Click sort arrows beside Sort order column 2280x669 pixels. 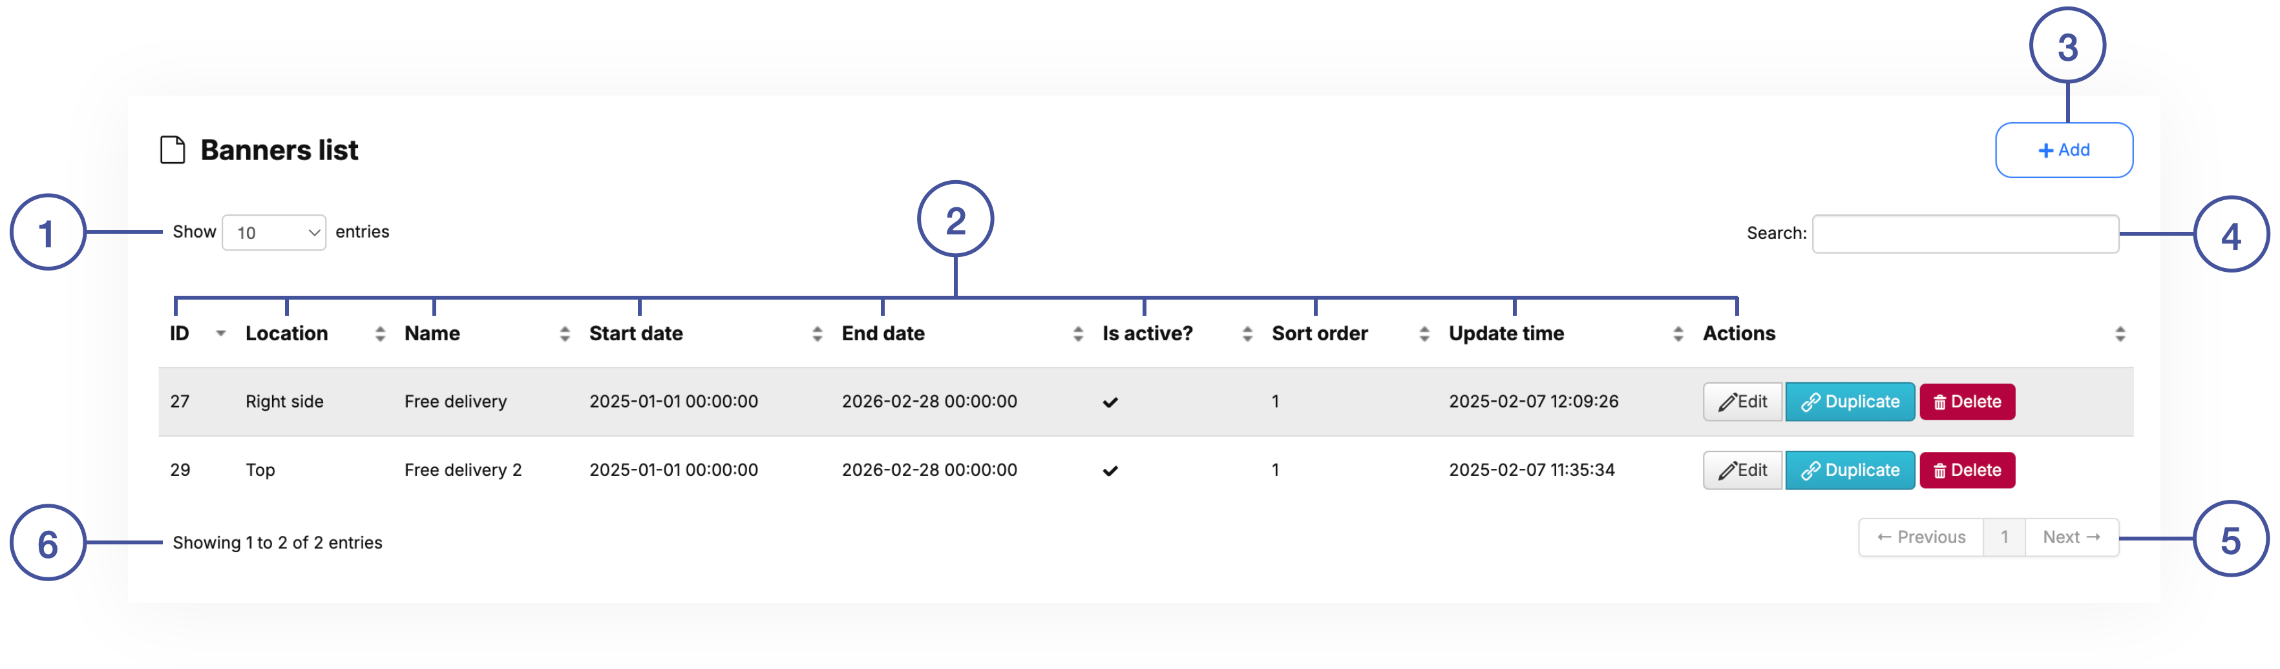1424,334
